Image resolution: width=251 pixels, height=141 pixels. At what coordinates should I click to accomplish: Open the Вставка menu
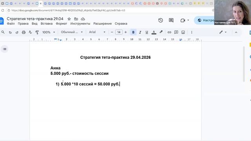pyautogui.click(x=47, y=23)
